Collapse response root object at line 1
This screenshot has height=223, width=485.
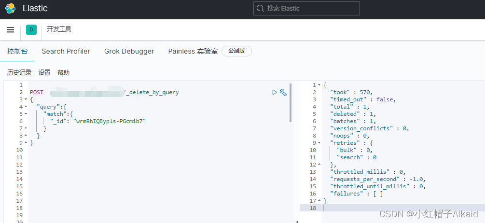[x=319, y=85]
